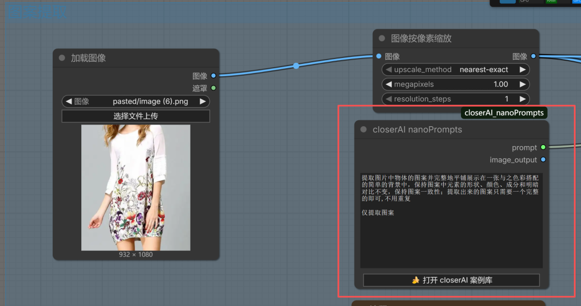
Task: Collapse the closerAI nanoPrompts node dot
Action: [x=364, y=129]
